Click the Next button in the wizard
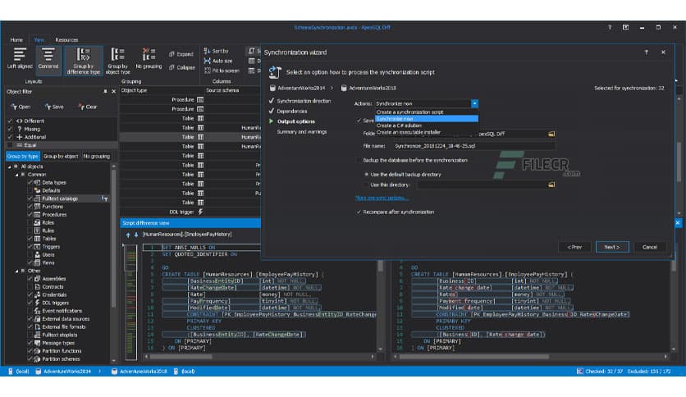 (612, 247)
